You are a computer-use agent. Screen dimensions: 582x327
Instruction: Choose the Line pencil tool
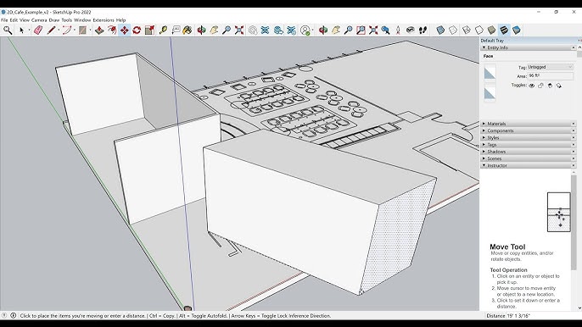click(x=51, y=30)
